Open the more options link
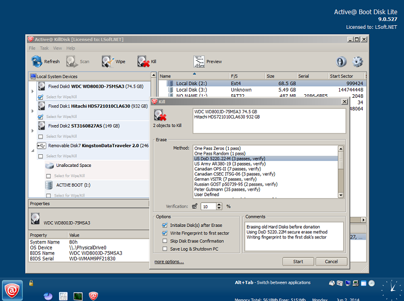This screenshot has width=404, height=301. coord(169,262)
